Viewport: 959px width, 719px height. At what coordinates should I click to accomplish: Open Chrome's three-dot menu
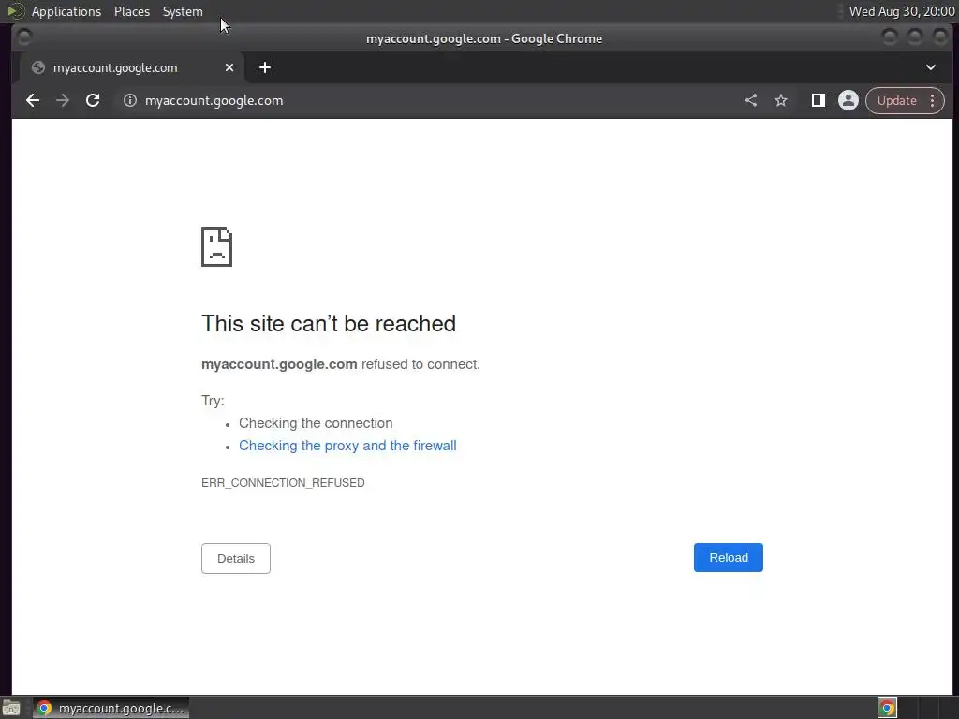pyautogui.click(x=932, y=100)
